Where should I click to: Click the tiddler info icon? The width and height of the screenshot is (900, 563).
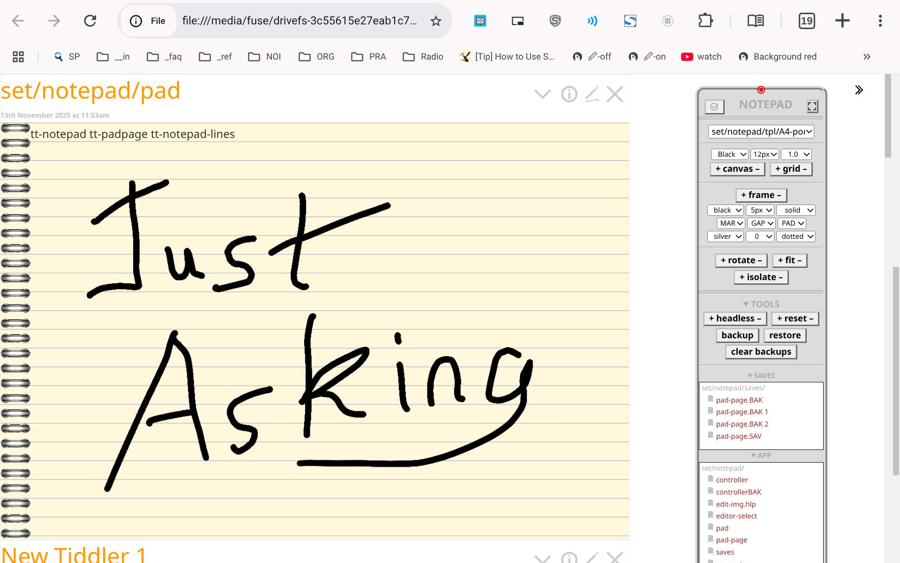coord(569,94)
